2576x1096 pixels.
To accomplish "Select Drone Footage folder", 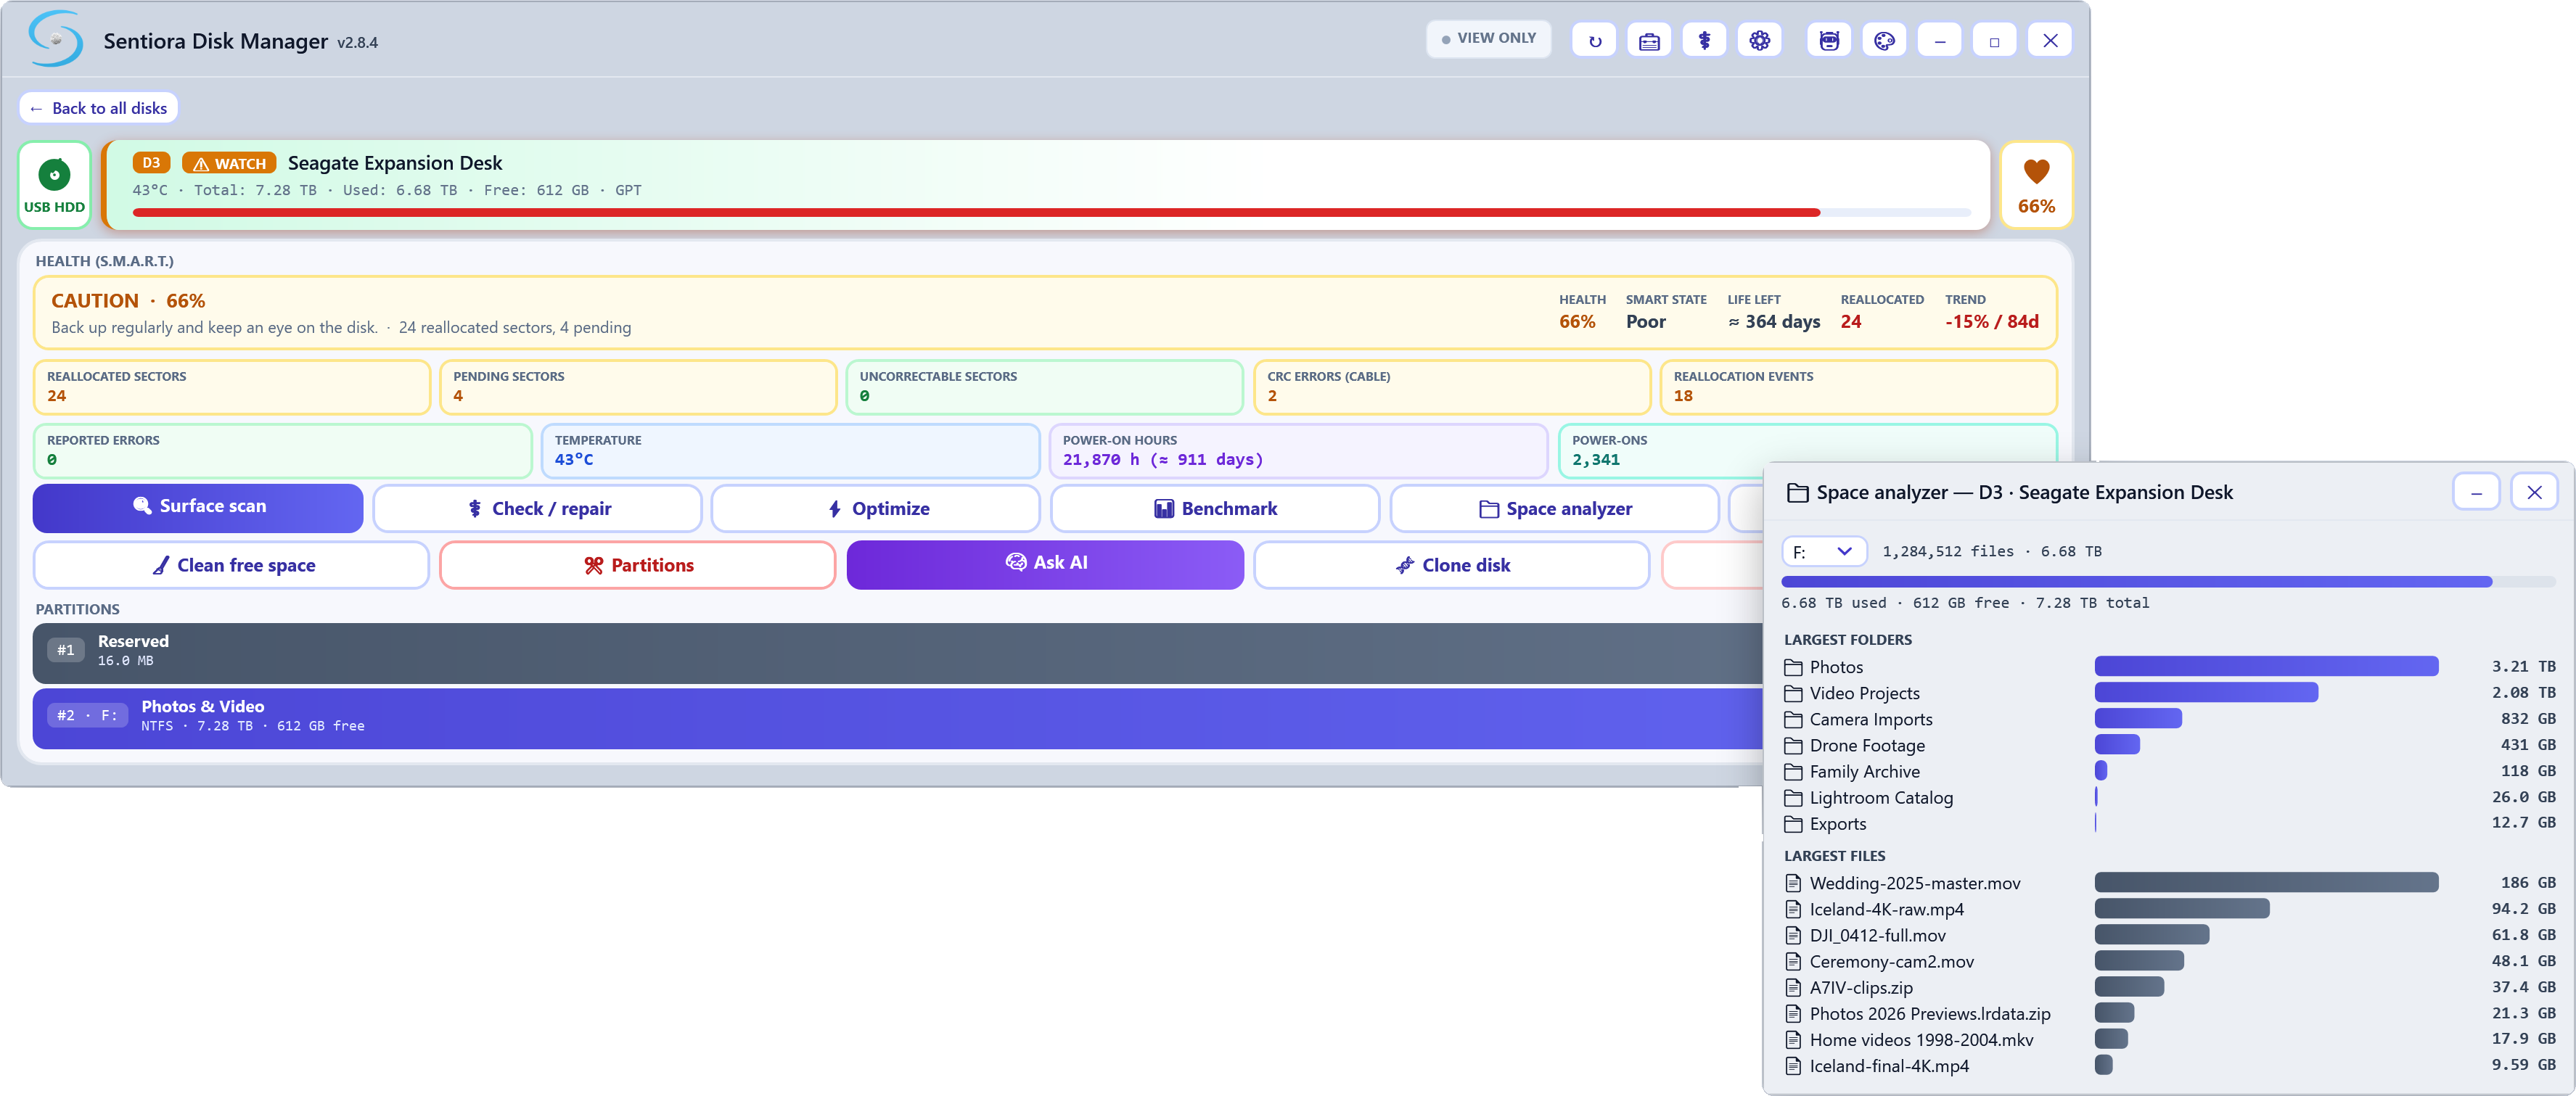I will click(2169, 745).
